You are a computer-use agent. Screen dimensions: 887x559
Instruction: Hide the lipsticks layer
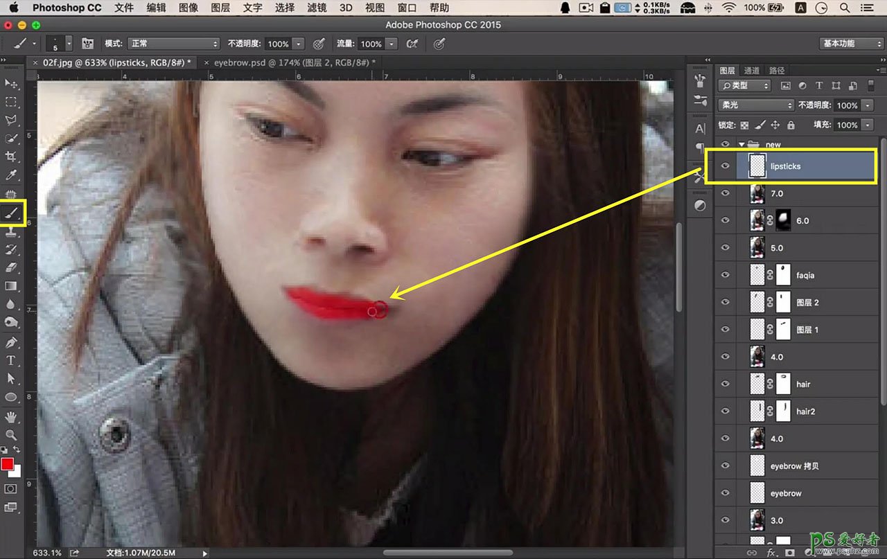[726, 166]
